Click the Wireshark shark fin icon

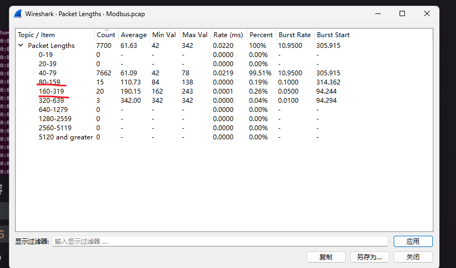[x=18, y=13]
